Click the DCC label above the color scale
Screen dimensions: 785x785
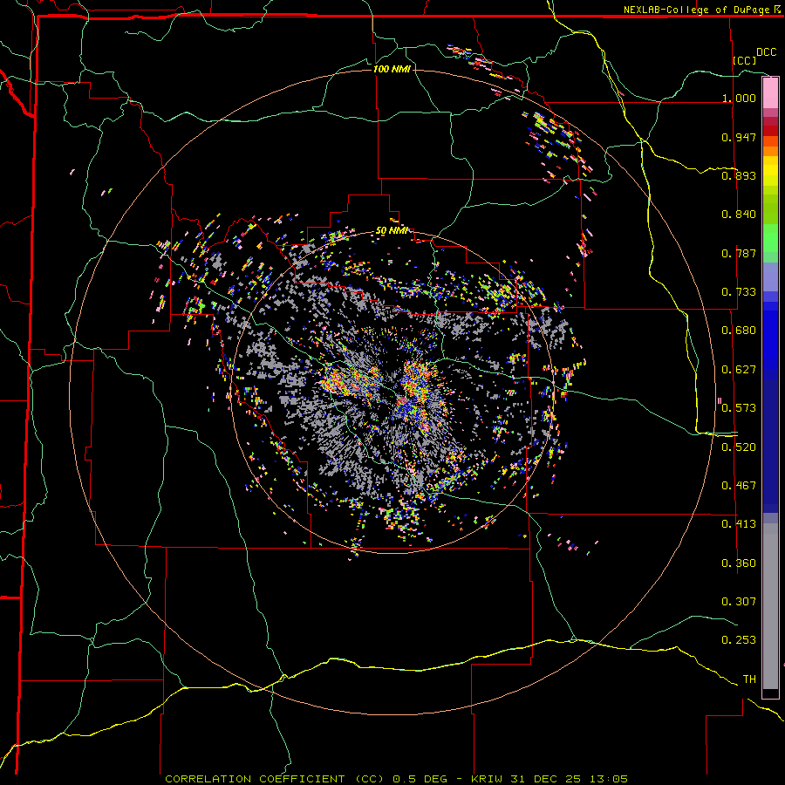pos(766,52)
